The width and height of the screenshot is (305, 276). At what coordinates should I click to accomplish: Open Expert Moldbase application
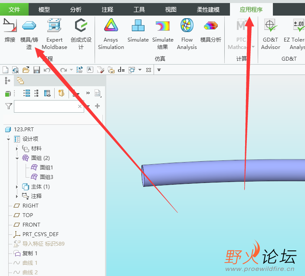(54, 33)
